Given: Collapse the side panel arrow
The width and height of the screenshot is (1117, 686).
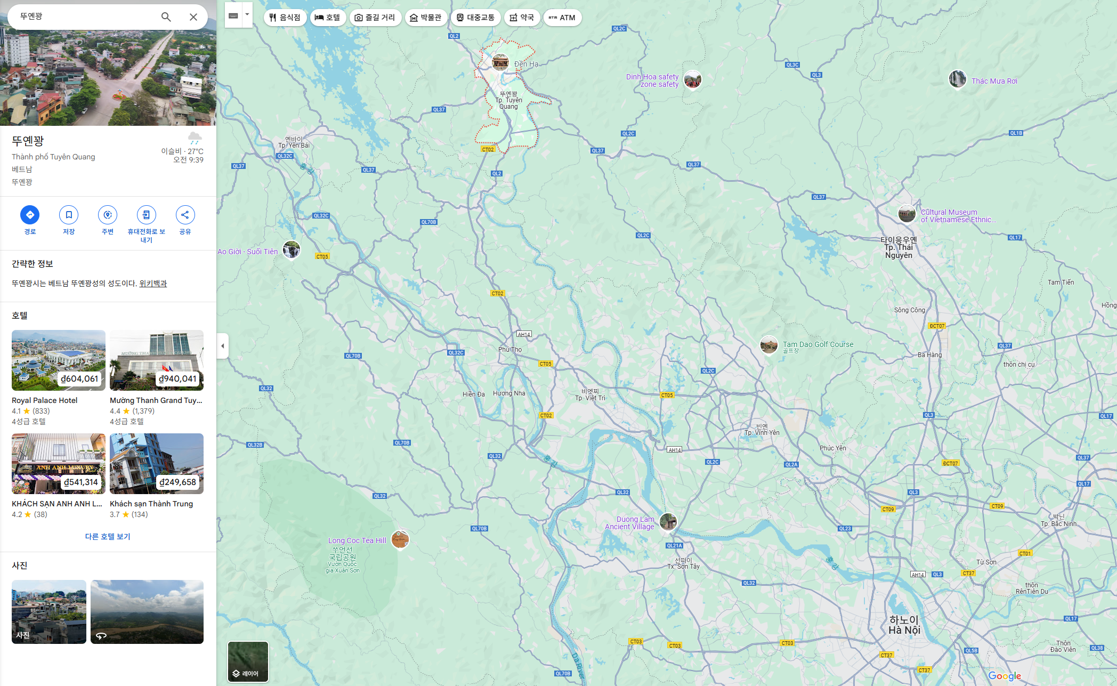Looking at the screenshot, I should [223, 346].
